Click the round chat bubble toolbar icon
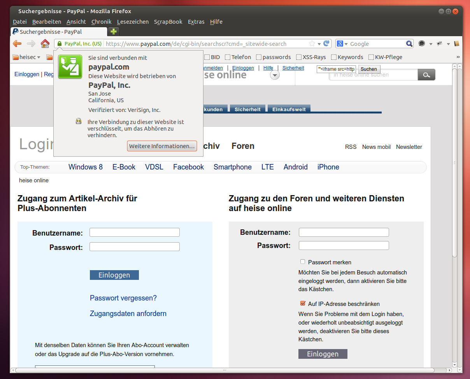The image size is (470, 379). tap(422, 44)
